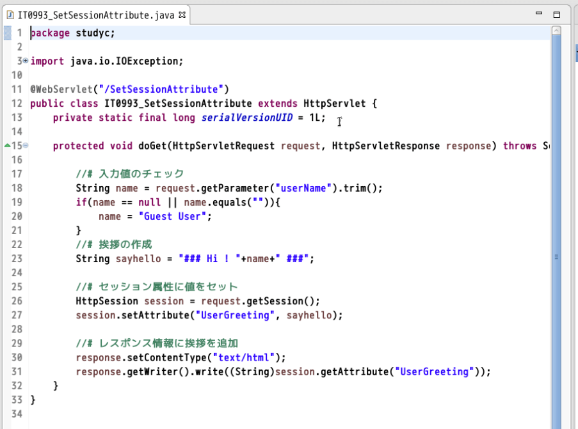Image resolution: width=578 pixels, height=429 pixels.
Task: Maximize the editor view
Action: pos(556,13)
